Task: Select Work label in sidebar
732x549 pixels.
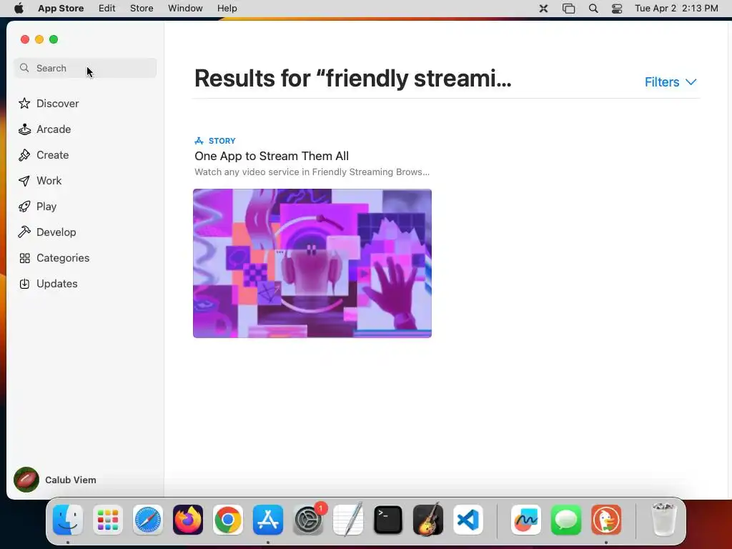Action: [49, 181]
